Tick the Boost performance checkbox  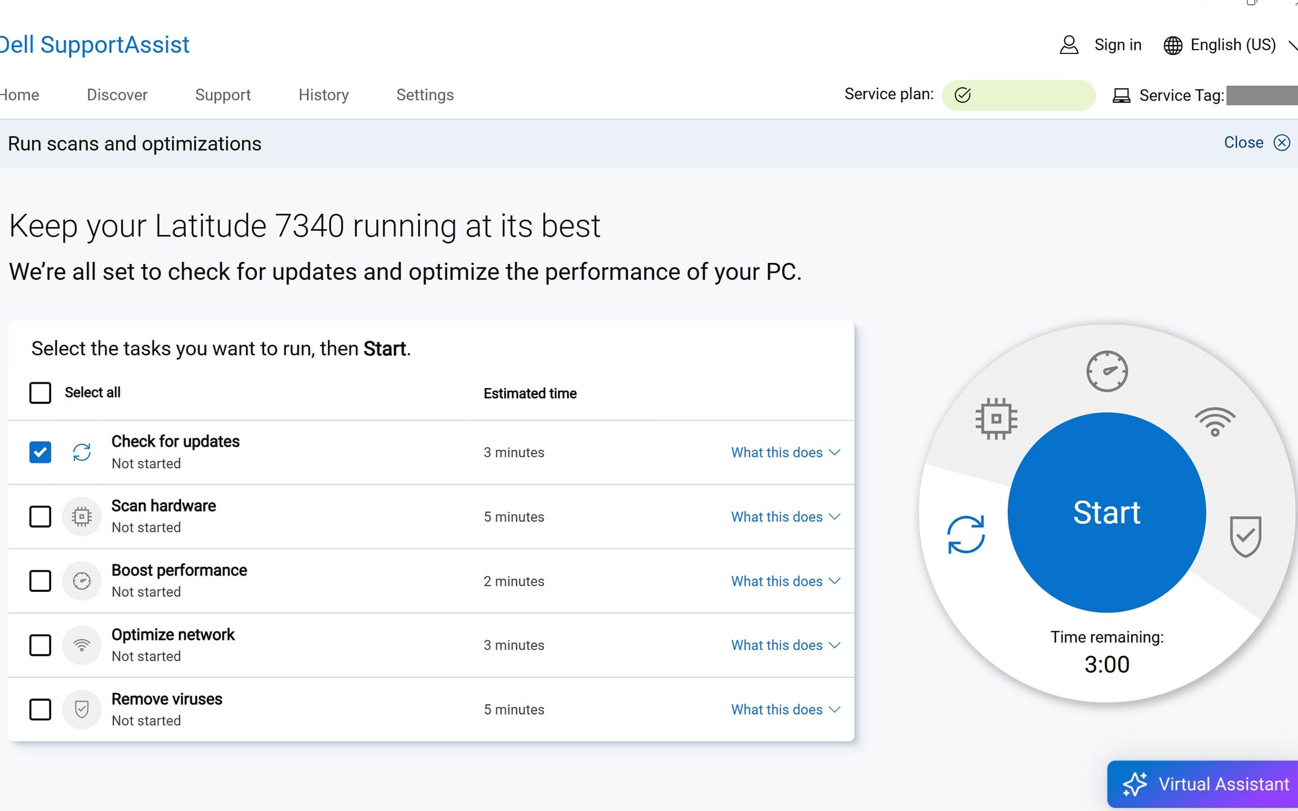click(x=40, y=581)
